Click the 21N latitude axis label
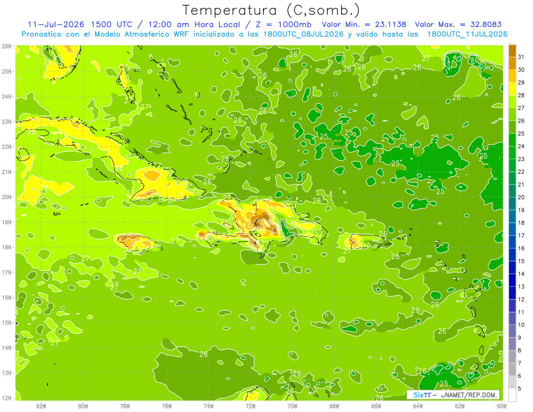The image size is (533, 412). (x=7, y=172)
